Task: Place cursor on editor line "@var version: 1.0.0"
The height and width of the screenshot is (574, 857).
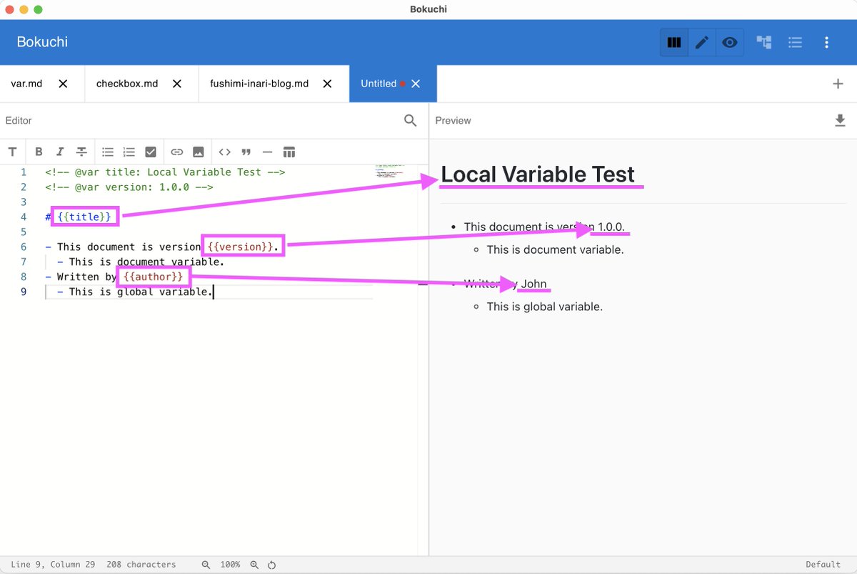Action: point(129,187)
